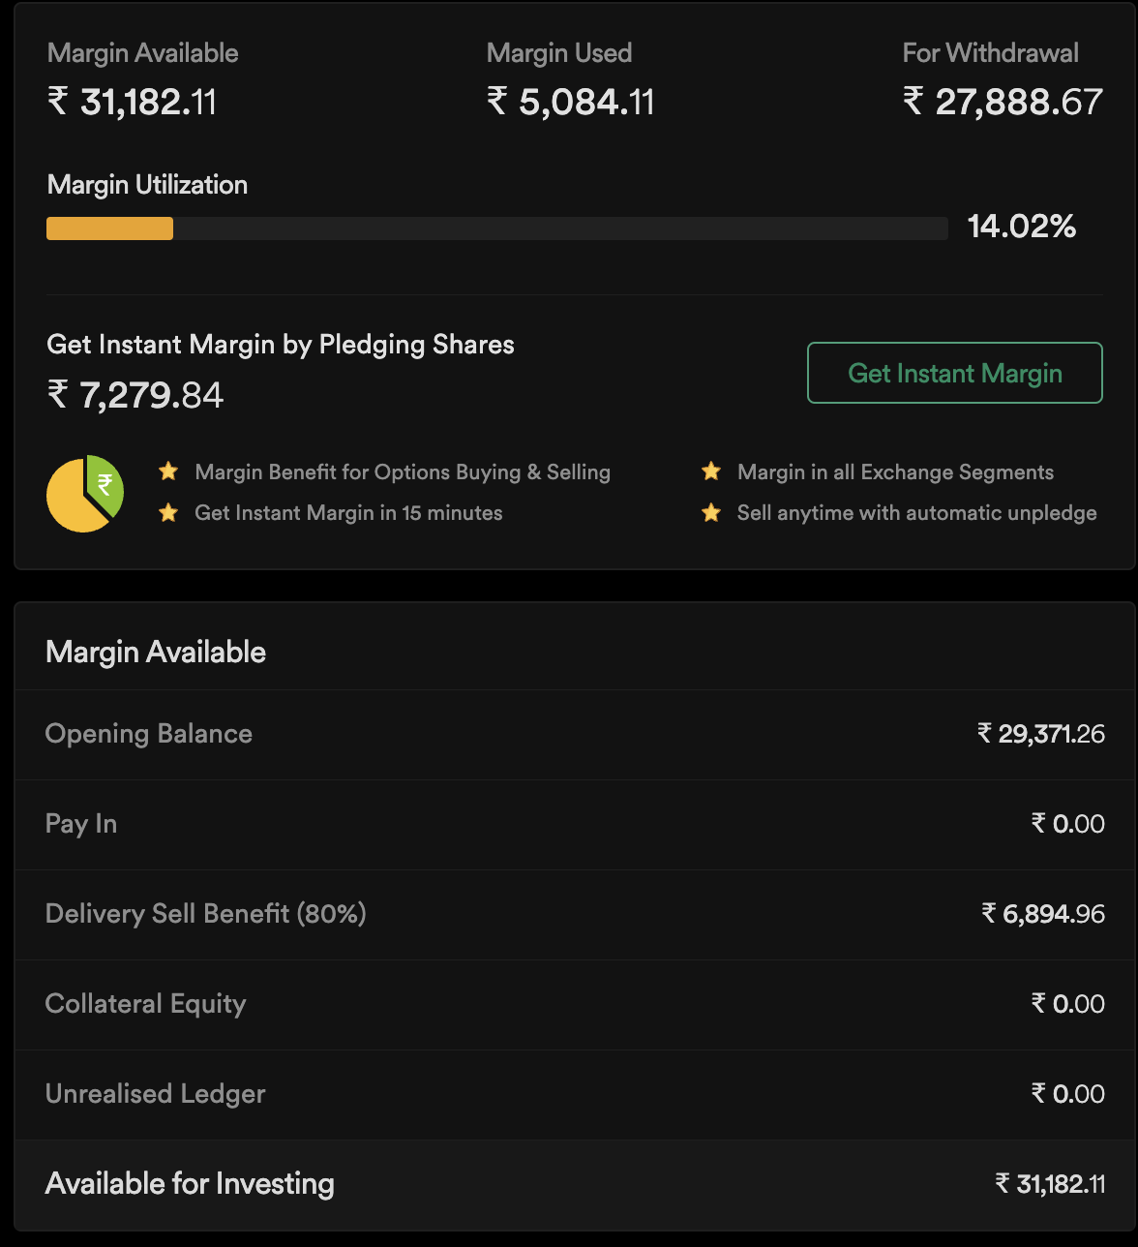Click the Get Instant Margin button
This screenshot has height=1247, width=1138.
954,373
